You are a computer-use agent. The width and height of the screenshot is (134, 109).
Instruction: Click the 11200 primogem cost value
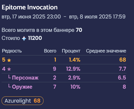[x=35, y=38]
